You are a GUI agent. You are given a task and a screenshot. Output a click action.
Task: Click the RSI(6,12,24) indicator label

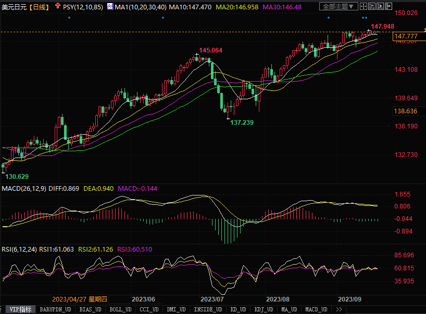[x=20, y=250]
